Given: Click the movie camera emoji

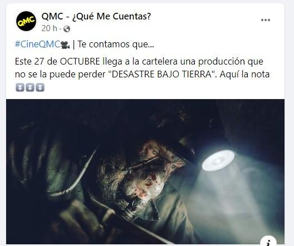Looking at the screenshot, I should click(65, 45).
